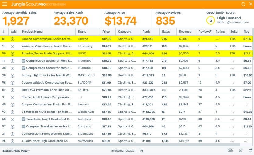Click the refresh icon in orange header
The image size is (254, 155).
tap(243, 4)
